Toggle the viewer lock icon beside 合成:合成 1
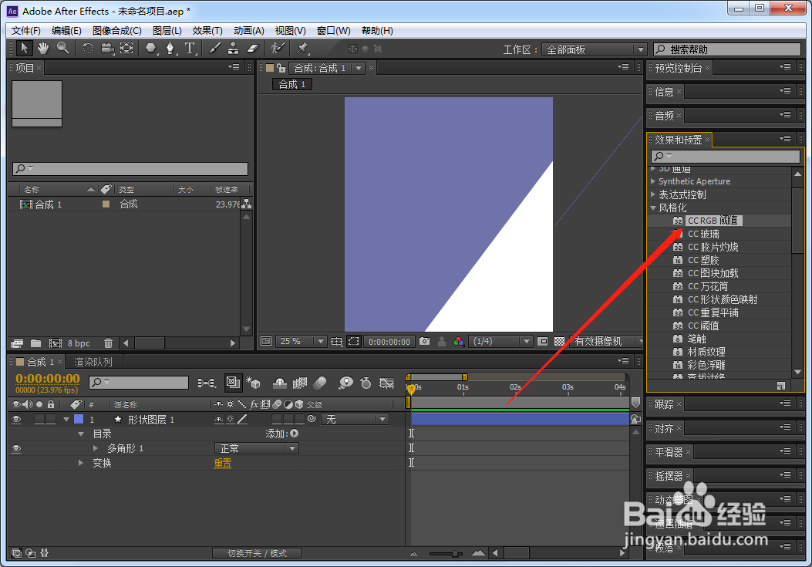 point(281,68)
